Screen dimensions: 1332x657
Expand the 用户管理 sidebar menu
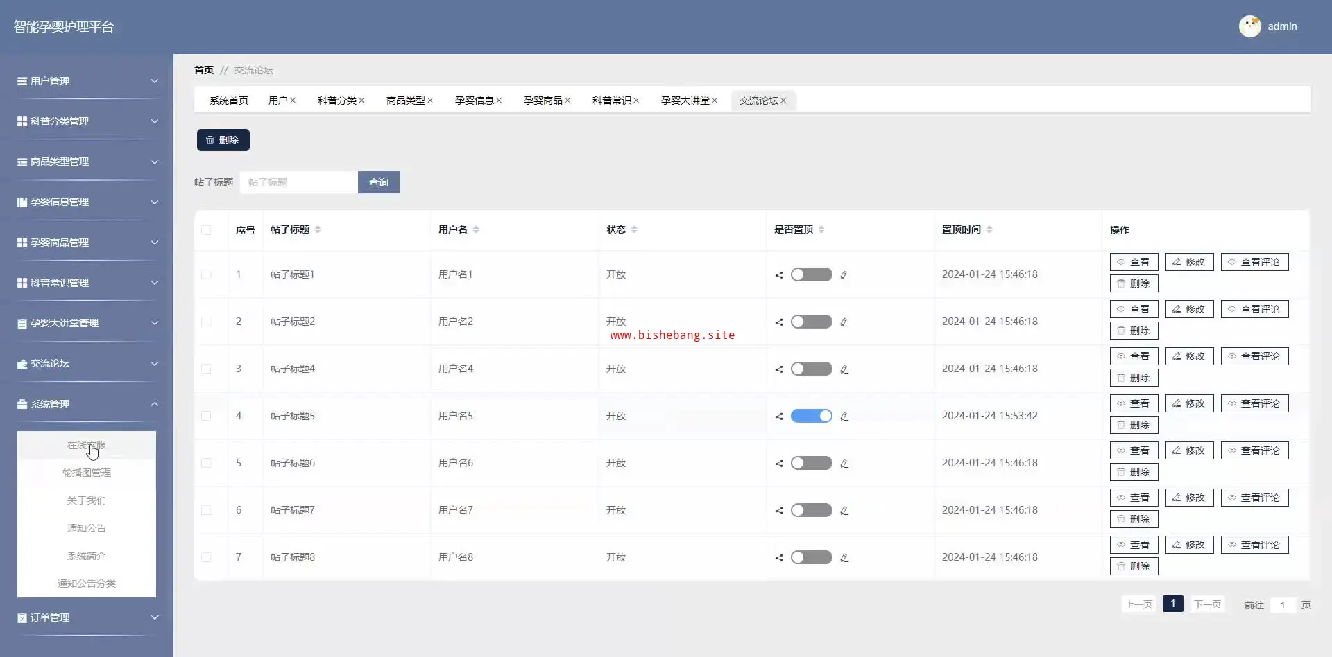pyautogui.click(x=87, y=81)
